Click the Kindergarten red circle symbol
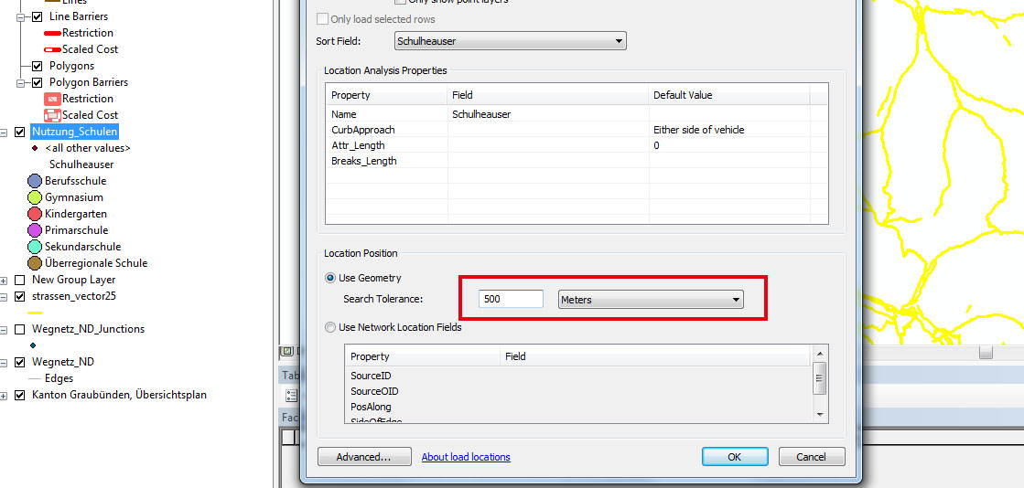Viewport: 1024px width, 488px height. (36, 214)
